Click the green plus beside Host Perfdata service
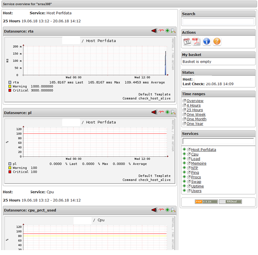Image resolution: width=258 pixels, height=255 pixels. click(x=184, y=150)
